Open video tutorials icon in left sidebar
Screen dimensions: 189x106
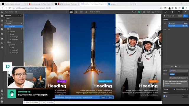(x=2, y=98)
